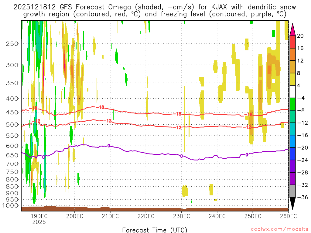Click the 23DEC date label
The image size is (311, 233).
(182, 216)
